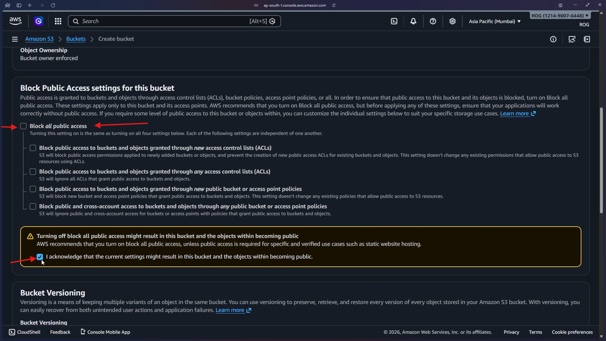Open the info panel icon

[553, 39]
